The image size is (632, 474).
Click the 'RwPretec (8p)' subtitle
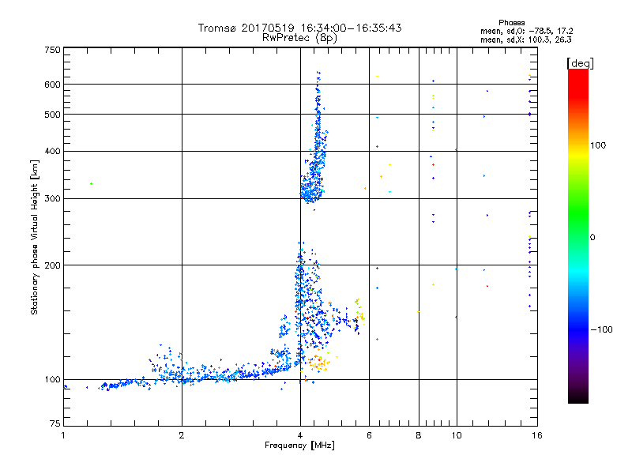click(x=299, y=38)
